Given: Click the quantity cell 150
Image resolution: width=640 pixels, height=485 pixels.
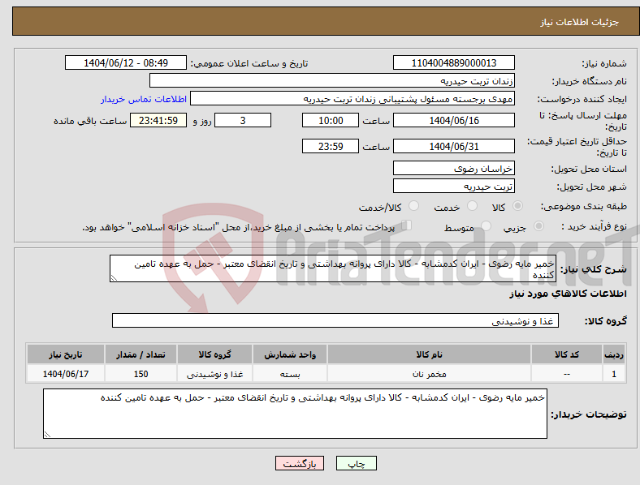Looking at the screenshot, I should [x=141, y=374].
